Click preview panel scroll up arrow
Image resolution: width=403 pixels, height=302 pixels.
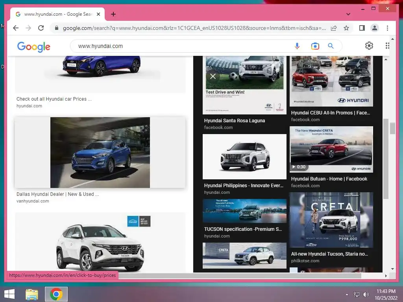[386, 59]
